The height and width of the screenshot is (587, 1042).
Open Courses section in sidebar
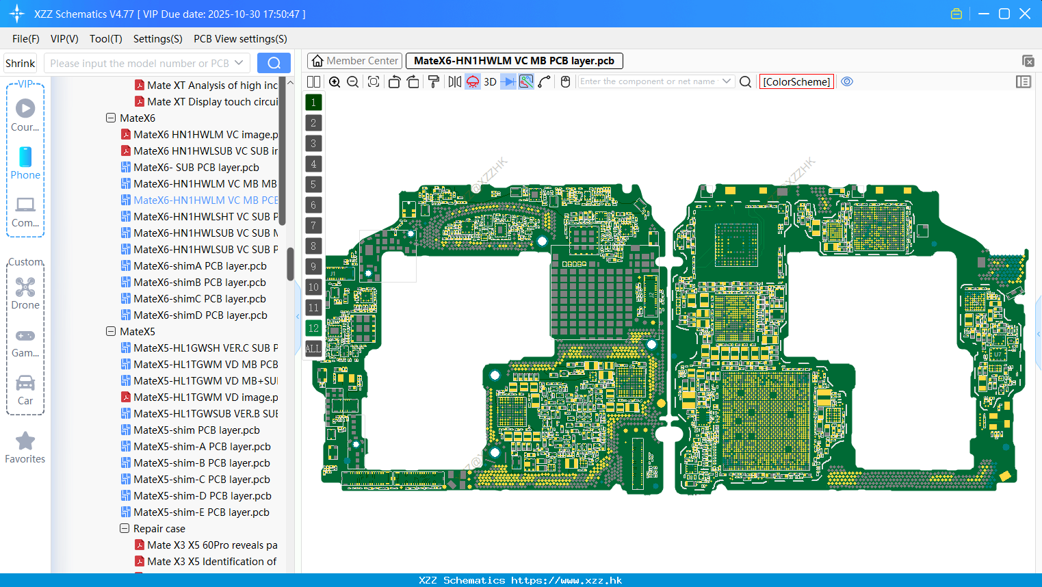[x=25, y=115]
